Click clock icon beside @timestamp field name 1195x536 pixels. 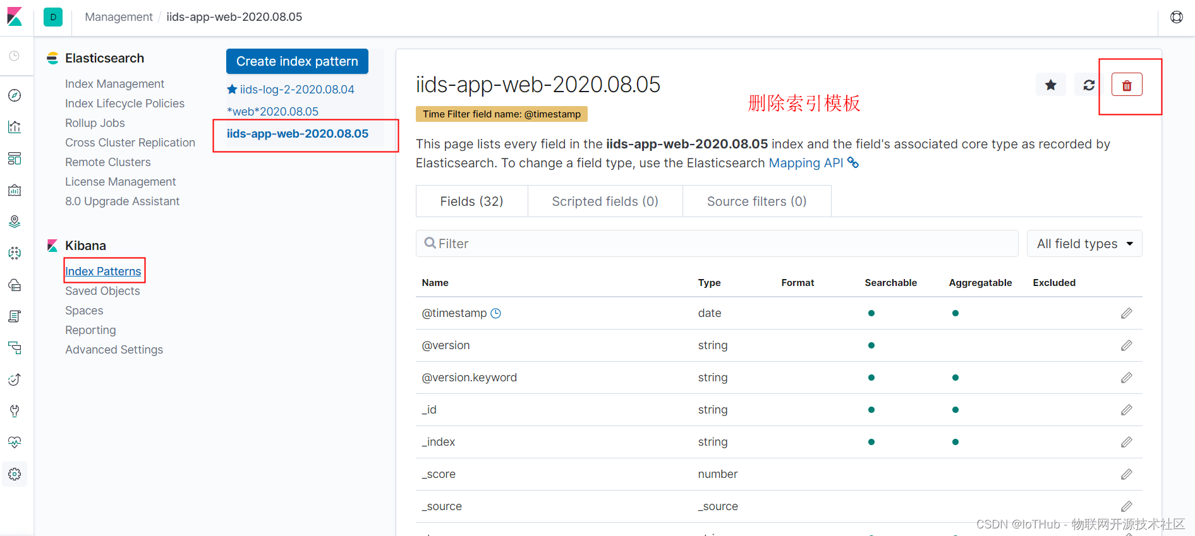point(496,313)
